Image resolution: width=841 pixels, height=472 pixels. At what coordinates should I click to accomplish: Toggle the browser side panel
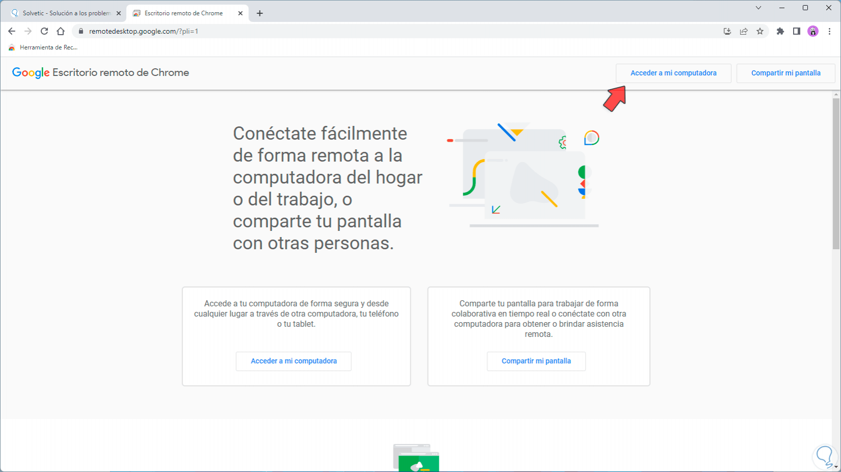click(x=797, y=31)
